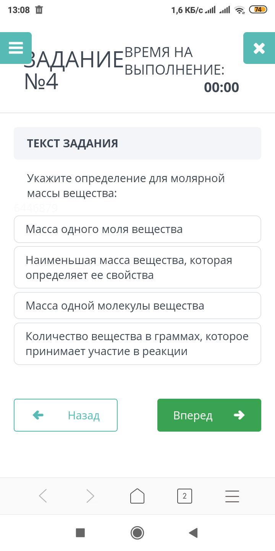The height and width of the screenshot is (551, 275).
Task: Choose "Количество вещества в граммах" answer option
Action: pos(137,344)
